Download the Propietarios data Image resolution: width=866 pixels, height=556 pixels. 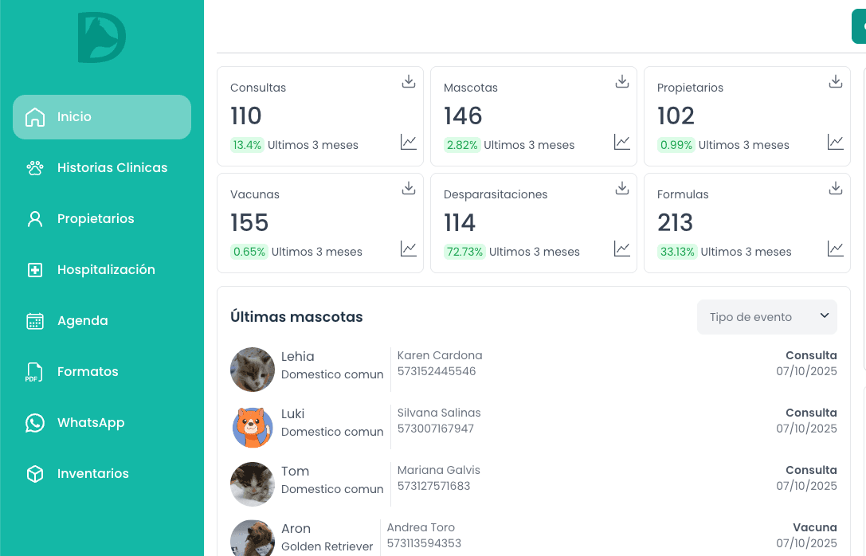(x=836, y=81)
